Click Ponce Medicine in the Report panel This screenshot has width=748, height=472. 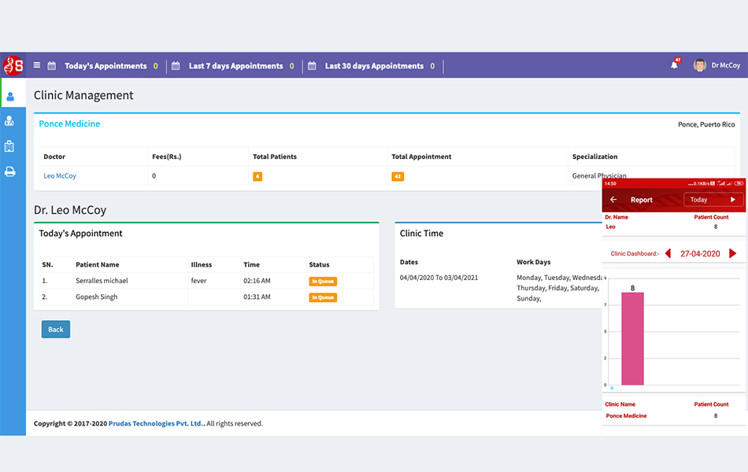click(627, 415)
